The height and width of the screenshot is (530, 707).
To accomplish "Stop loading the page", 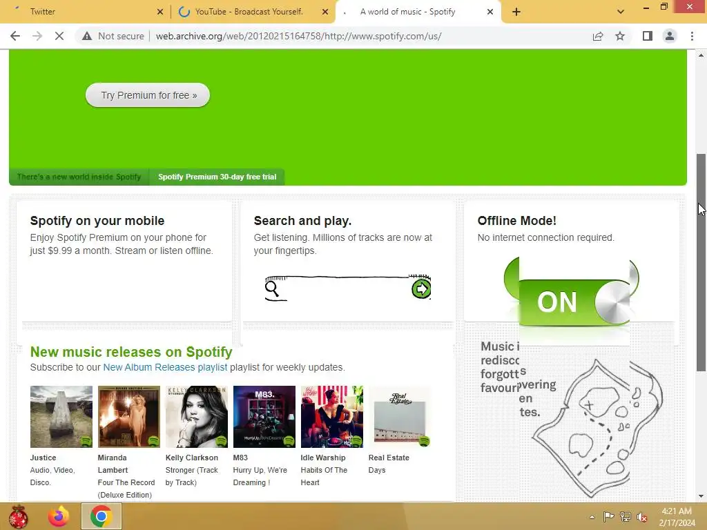I will (x=59, y=36).
